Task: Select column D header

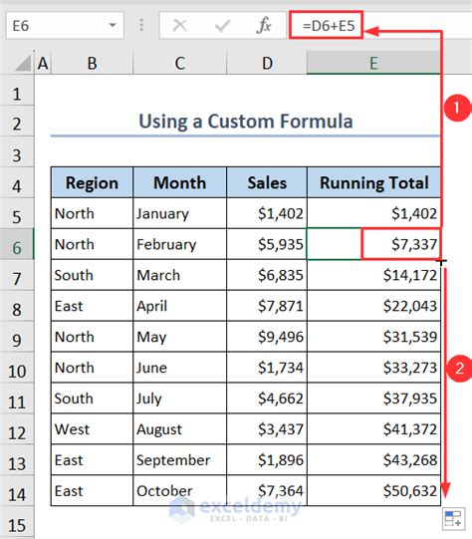Action: pyautogui.click(x=267, y=63)
